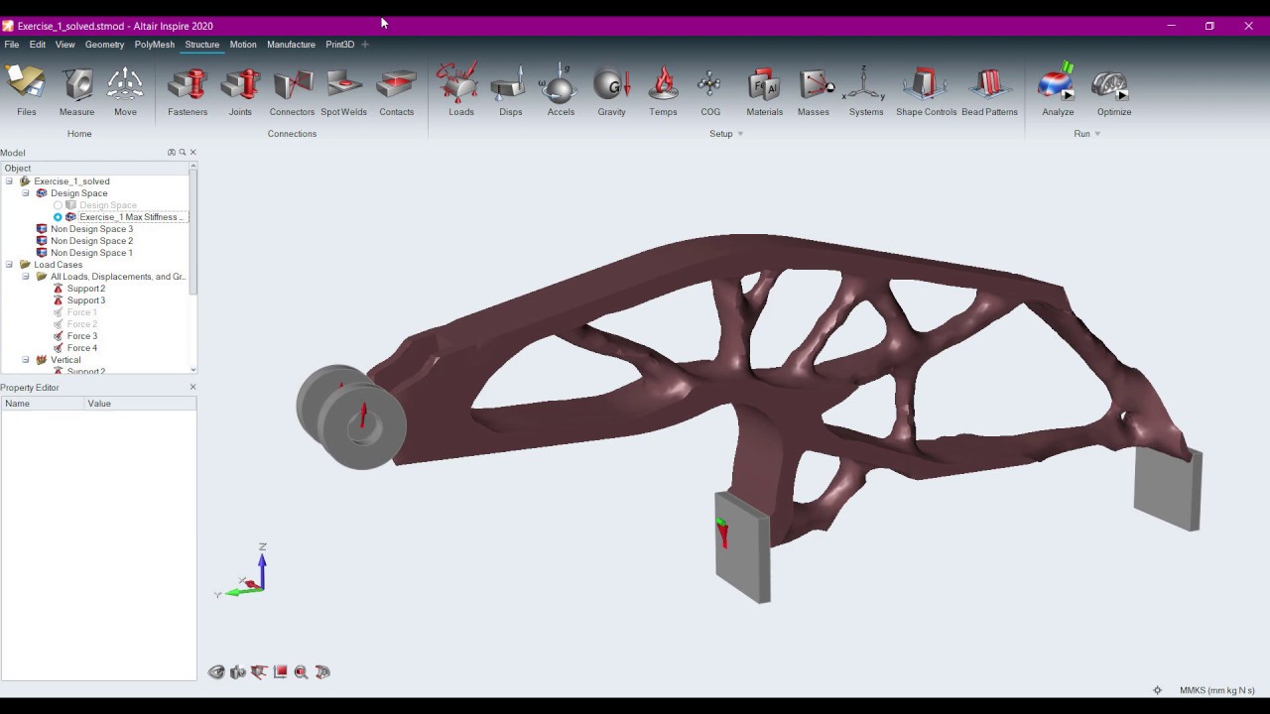Click the red square view orientation icon
The height and width of the screenshot is (714, 1270).
point(281,671)
